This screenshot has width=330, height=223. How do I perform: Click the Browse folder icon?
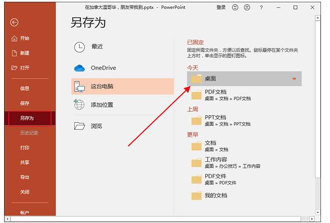[80, 126]
